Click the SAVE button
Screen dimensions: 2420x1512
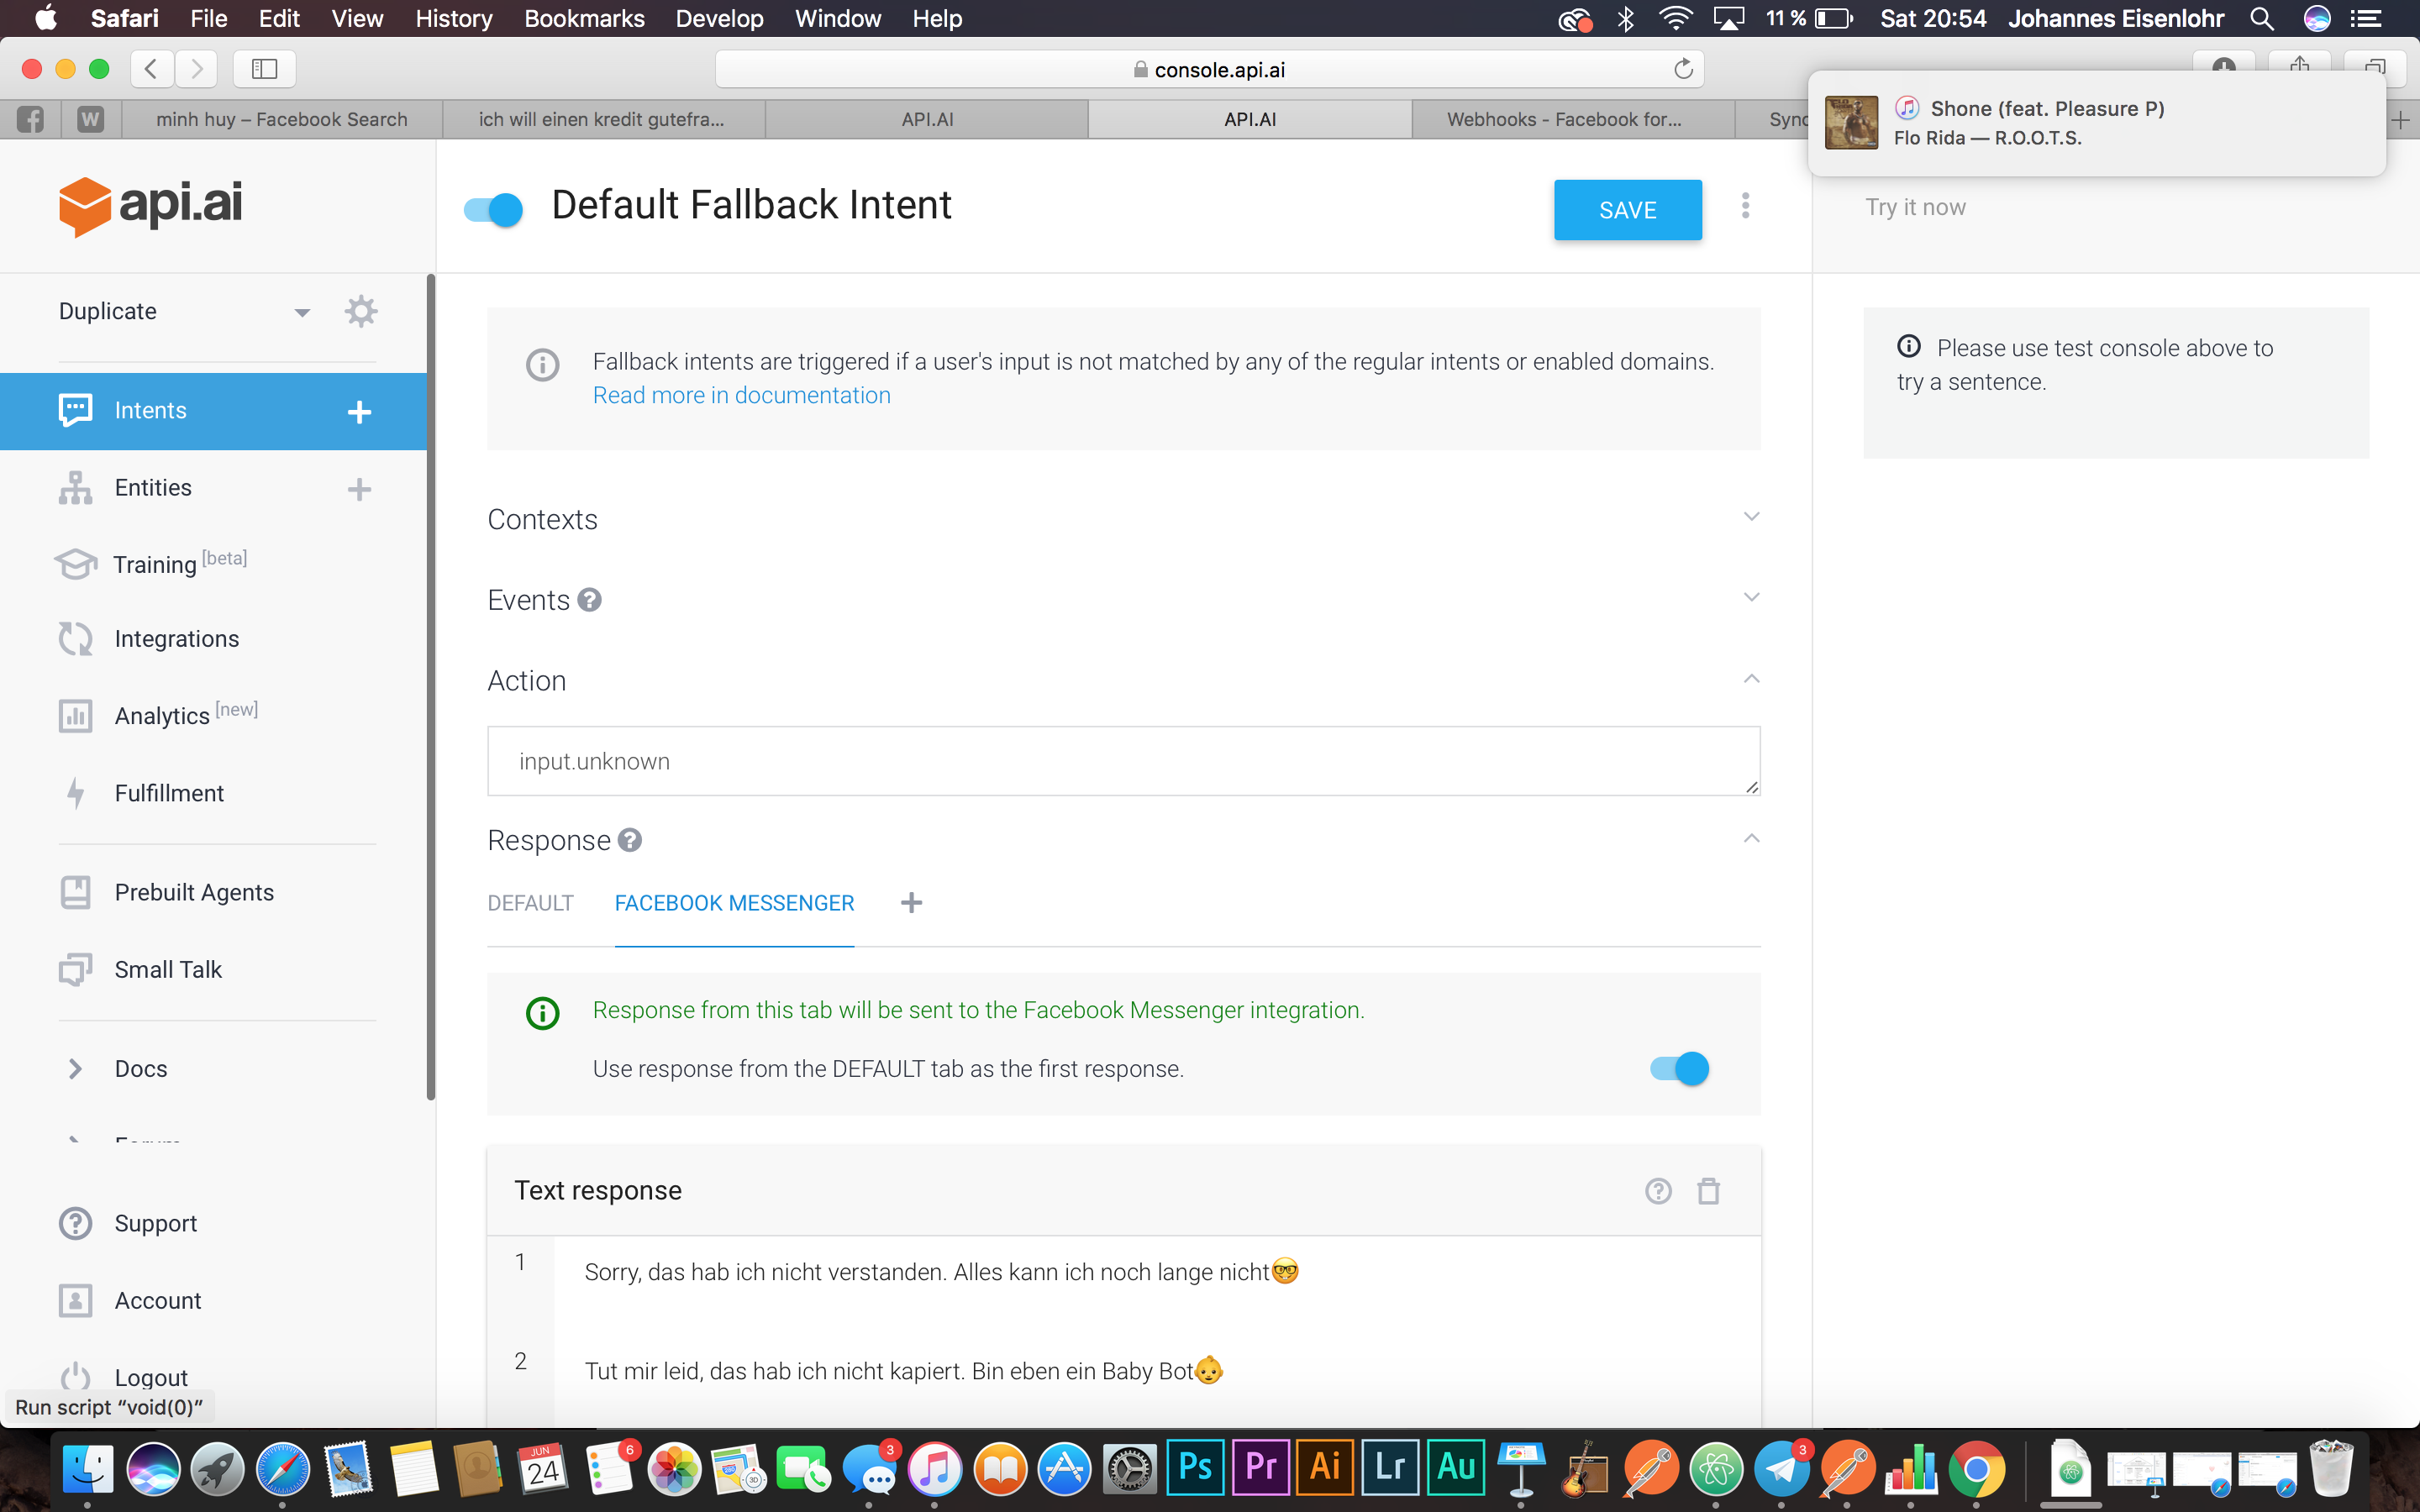pyautogui.click(x=1627, y=210)
